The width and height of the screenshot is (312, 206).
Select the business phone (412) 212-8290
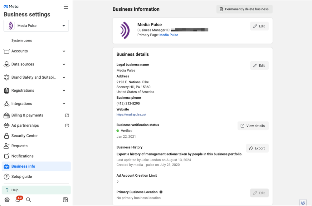point(128,104)
